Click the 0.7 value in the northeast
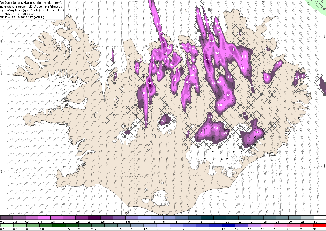 tap(279, 63)
